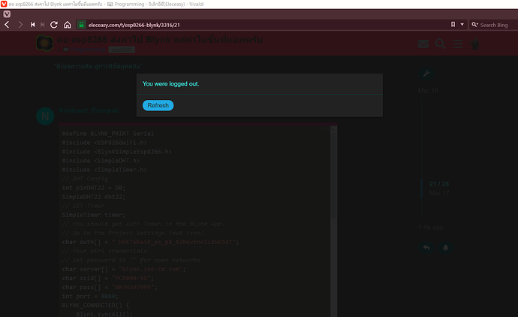Click the '#define BLYNK_PRINT Serial' code line
Image resolution: width=518 pixels, height=317 pixels.
coord(108,134)
